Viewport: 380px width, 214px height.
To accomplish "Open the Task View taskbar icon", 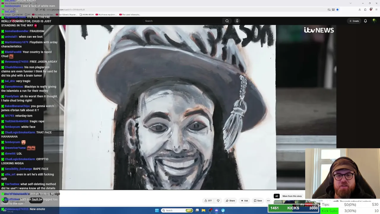I will [x=197, y=210].
